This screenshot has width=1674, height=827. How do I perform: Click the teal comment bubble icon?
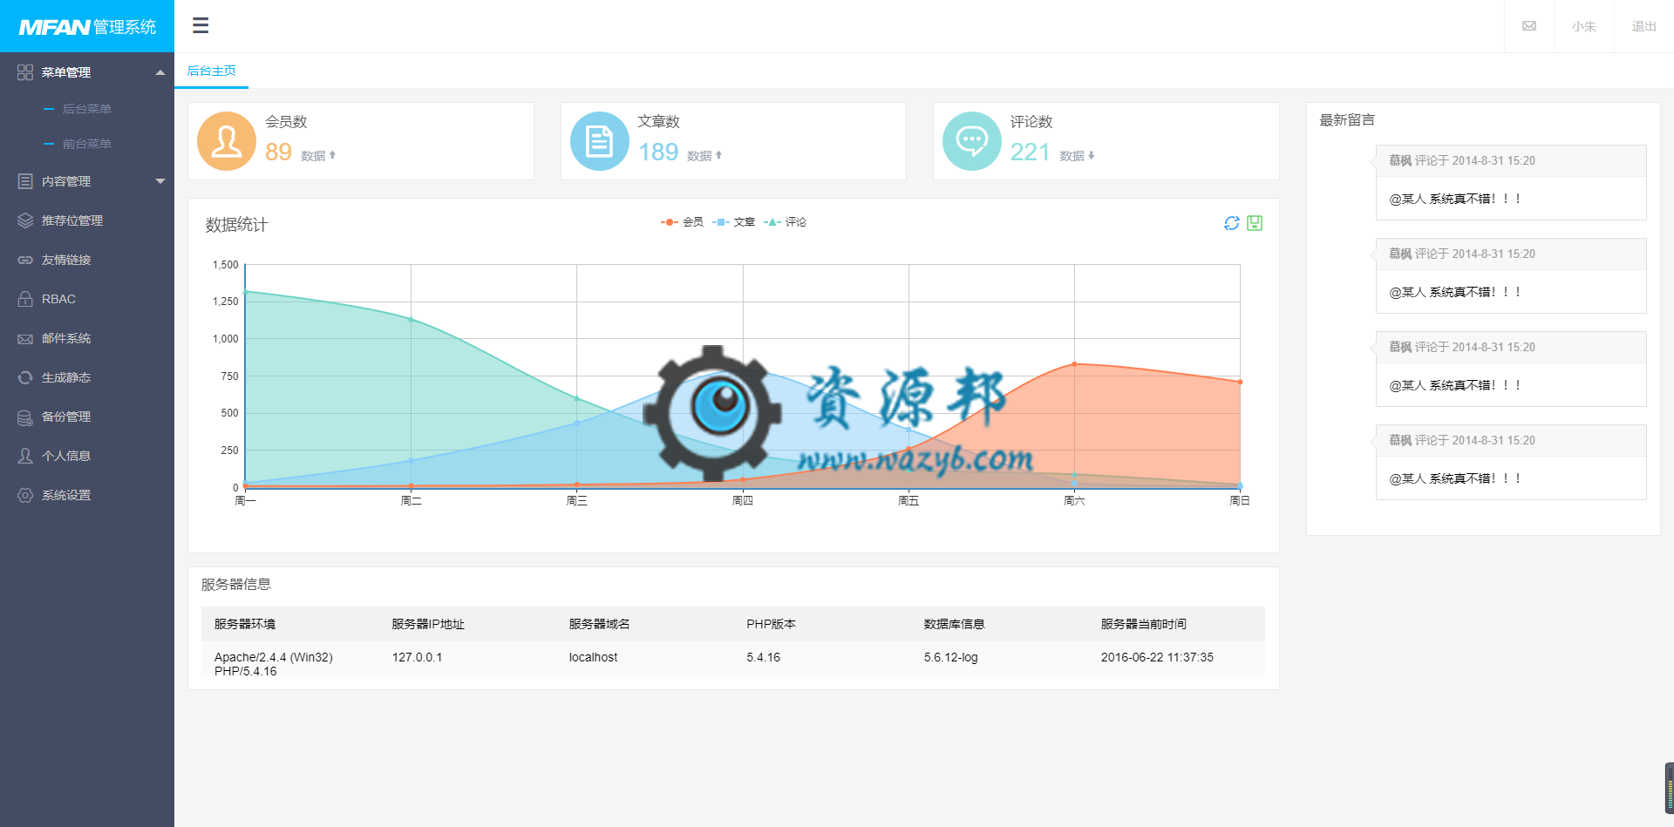coord(972,141)
